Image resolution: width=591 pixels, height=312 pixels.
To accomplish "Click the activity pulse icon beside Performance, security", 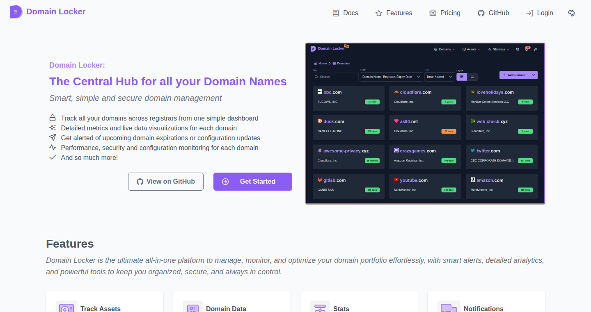I will pyautogui.click(x=53, y=148).
